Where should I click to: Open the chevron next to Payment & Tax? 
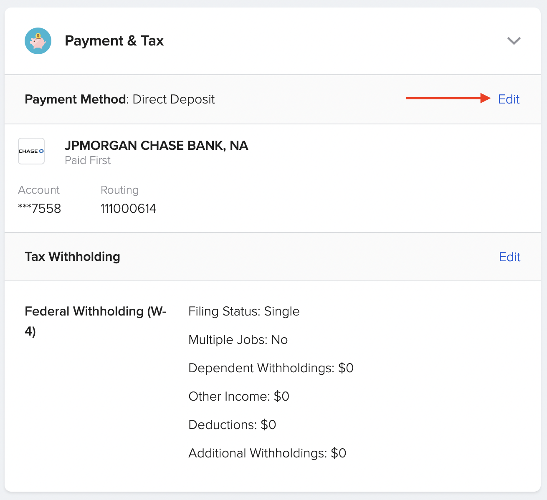coord(514,41)
